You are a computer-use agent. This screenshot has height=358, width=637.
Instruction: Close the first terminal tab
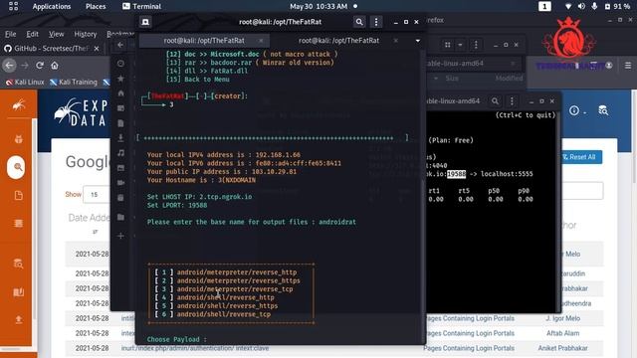click(x=261, y=41)
